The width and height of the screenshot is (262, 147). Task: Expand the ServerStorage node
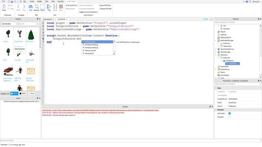coord(216,52)
